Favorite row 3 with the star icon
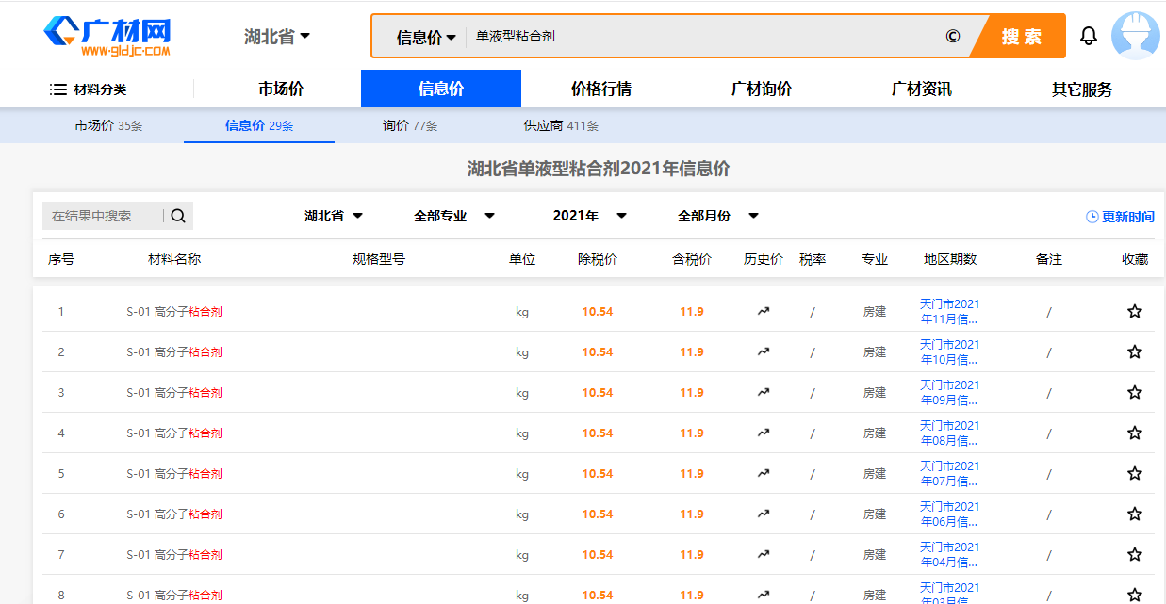 pyautogui.click(x=1135, y=392)
